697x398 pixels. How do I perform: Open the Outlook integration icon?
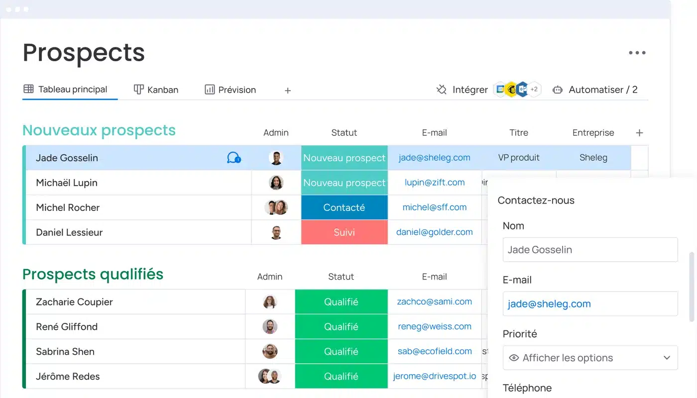[x=522, y=90]
